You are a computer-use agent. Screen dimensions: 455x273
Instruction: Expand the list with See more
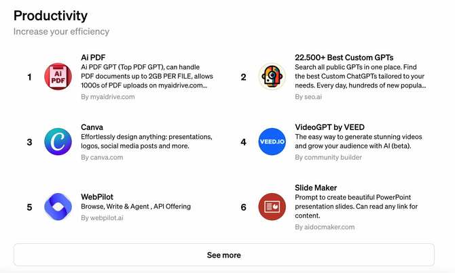(223, 255)
